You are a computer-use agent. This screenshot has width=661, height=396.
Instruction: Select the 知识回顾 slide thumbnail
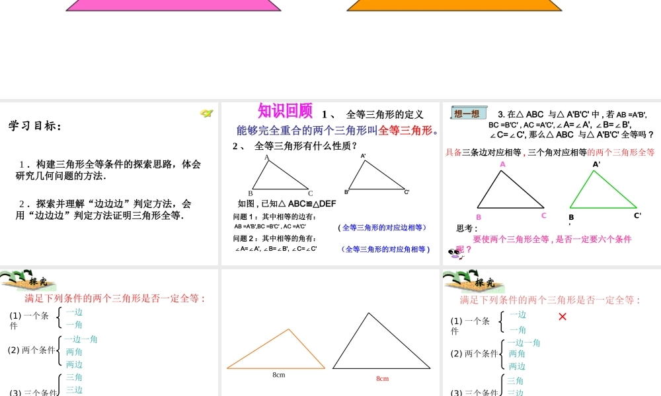(330, 183)
